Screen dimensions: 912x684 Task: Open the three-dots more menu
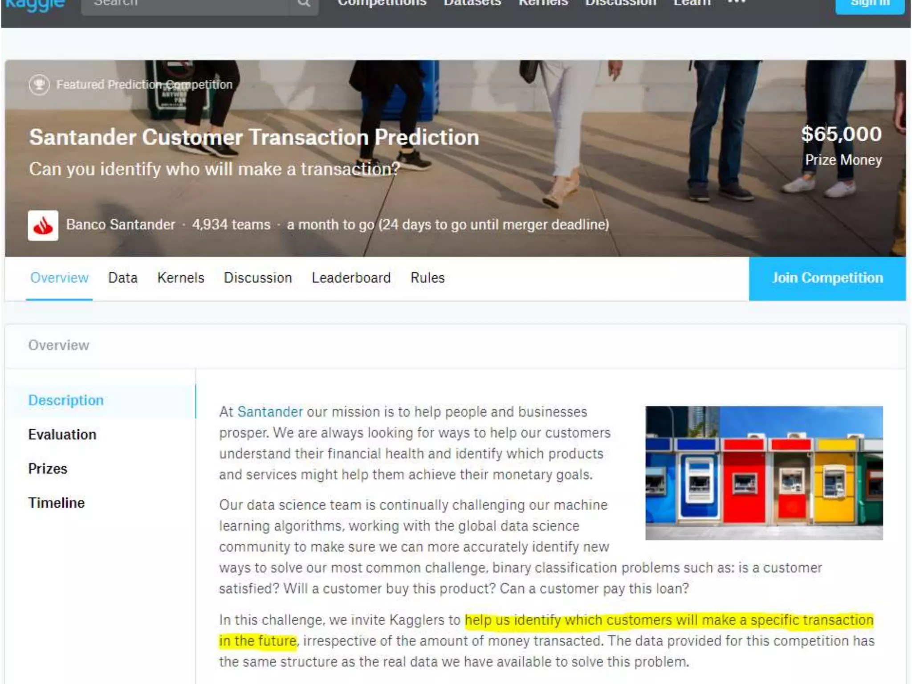tap(737, 3)
